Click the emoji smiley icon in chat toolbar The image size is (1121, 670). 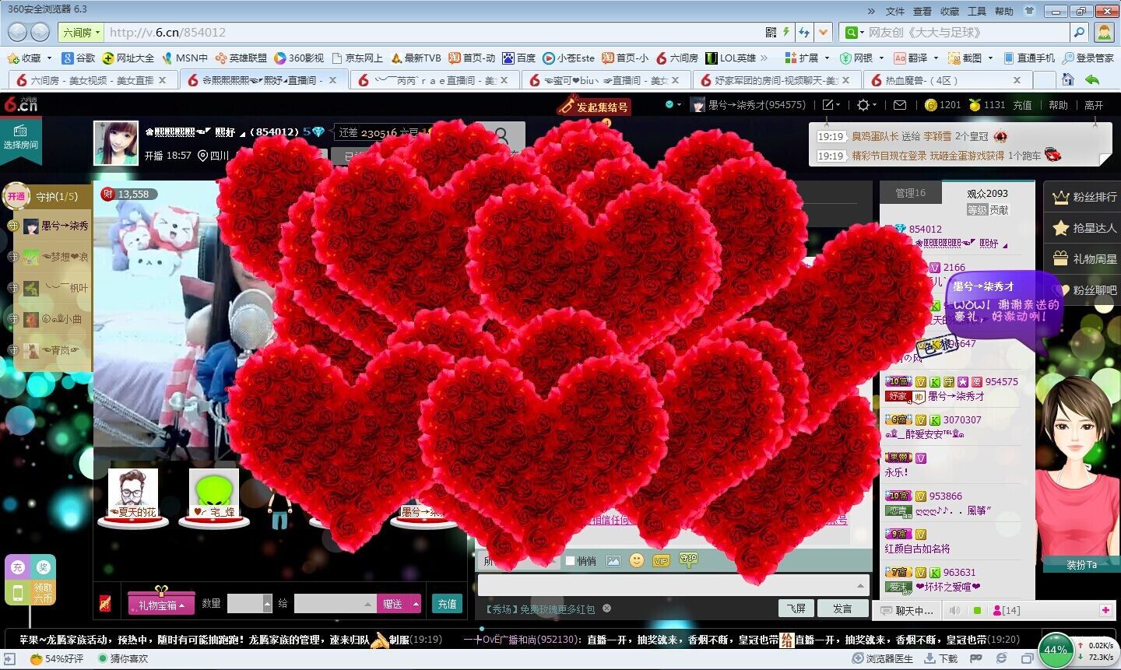coord(637,560)
